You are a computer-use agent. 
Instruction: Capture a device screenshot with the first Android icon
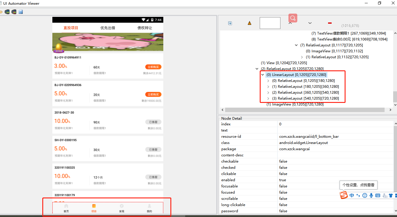[7, 12]
